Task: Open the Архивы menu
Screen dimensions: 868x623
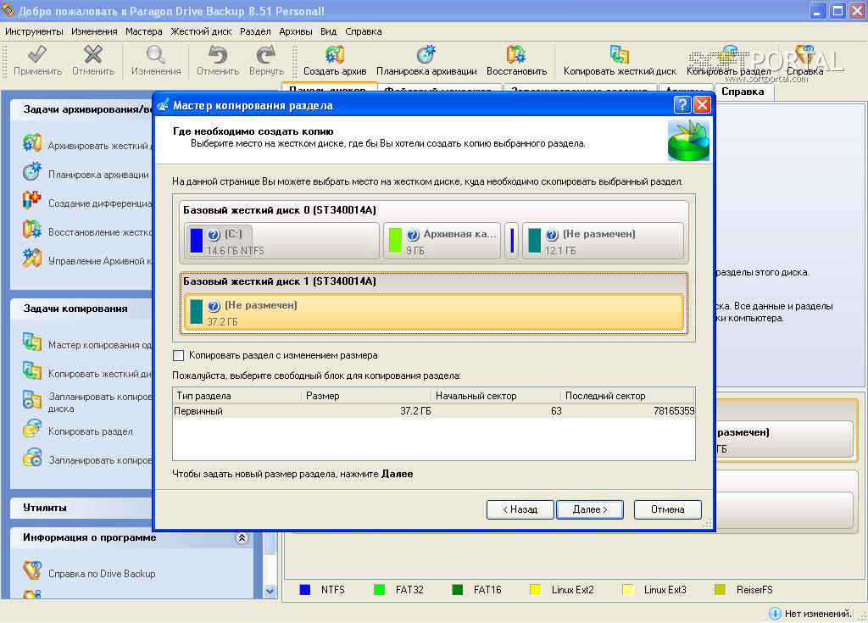Action: (296, 31)
